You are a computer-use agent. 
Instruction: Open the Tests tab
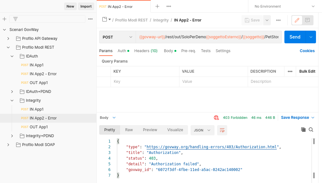point(206,51)
